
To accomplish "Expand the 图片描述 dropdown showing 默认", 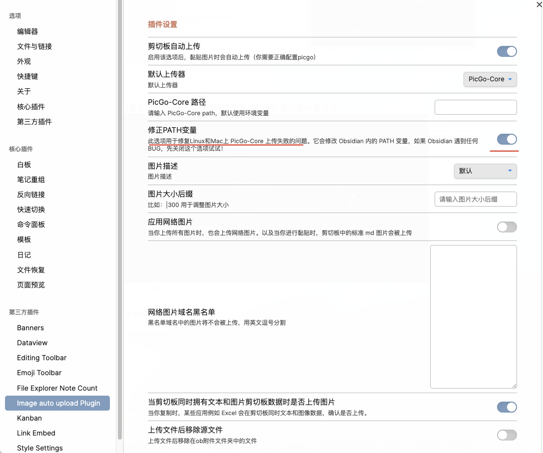I will [x=485, y=171].
